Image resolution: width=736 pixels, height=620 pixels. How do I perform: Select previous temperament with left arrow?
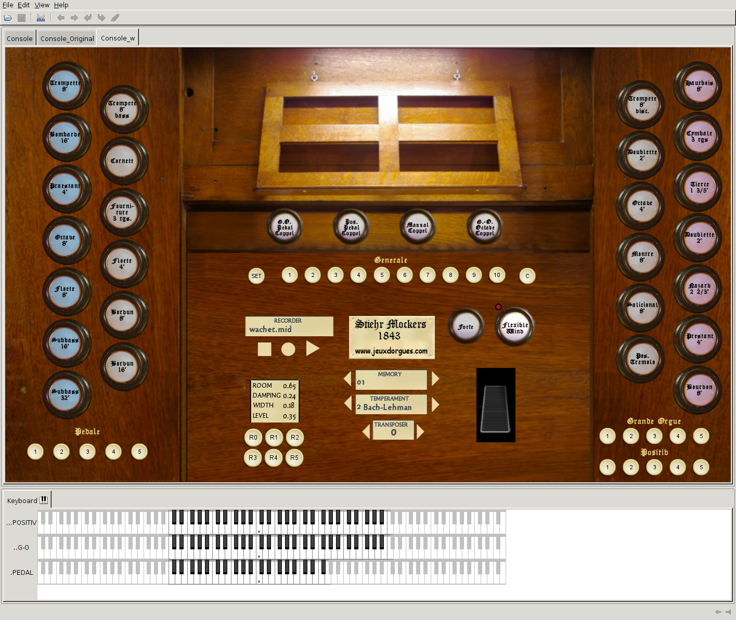pyautogui.click(x=348, y=403)
